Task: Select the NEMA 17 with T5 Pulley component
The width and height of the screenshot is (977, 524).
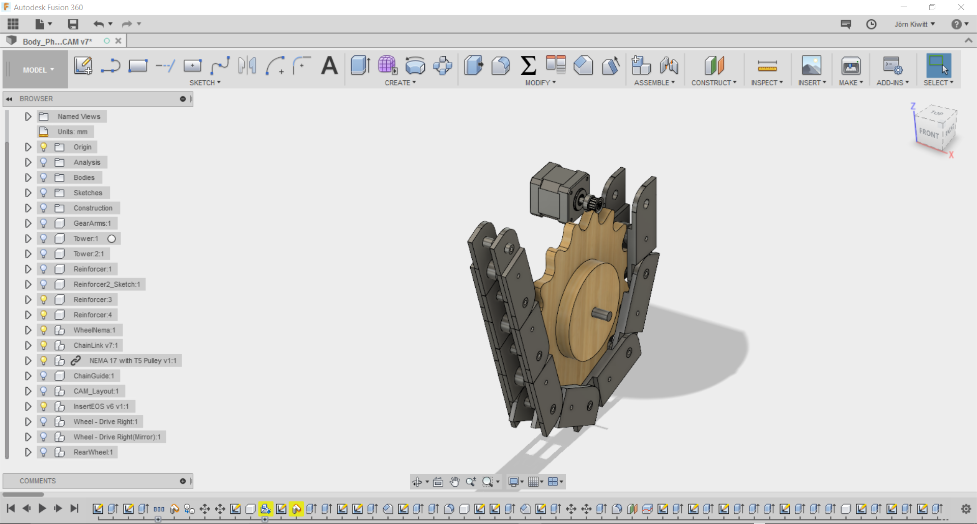Action: click(x=132, y=360)
